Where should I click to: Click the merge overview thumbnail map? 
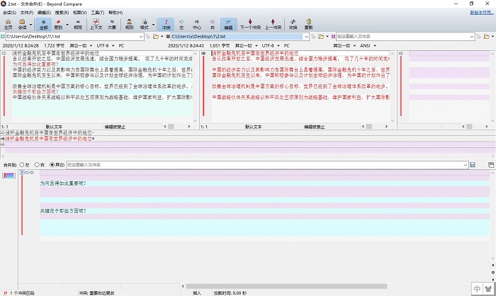click(x=9, y=176)
